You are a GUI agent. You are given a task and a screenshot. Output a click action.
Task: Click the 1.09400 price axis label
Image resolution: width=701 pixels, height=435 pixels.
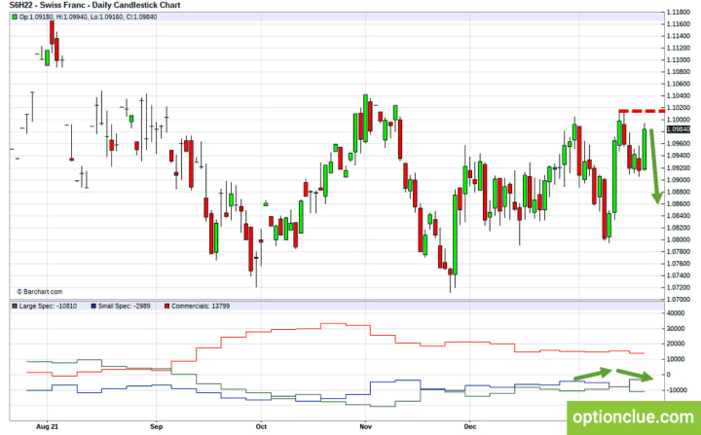(679, 156)
